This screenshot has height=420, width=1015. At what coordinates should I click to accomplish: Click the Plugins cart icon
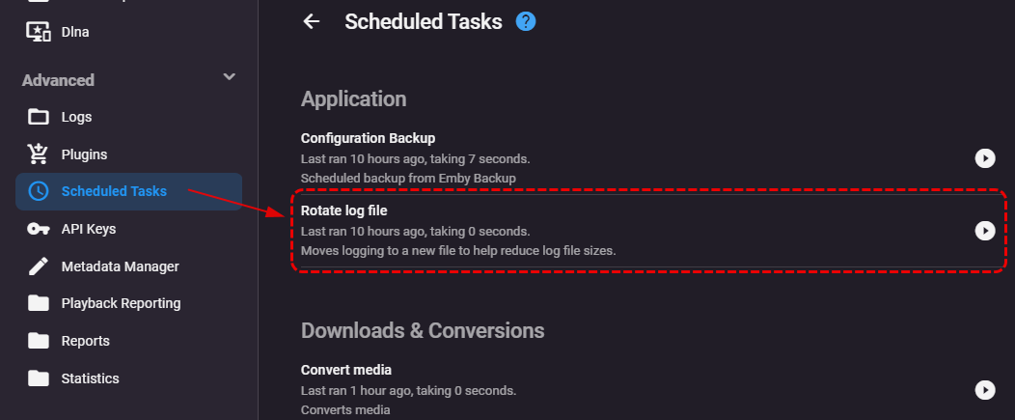pos(39,154)
